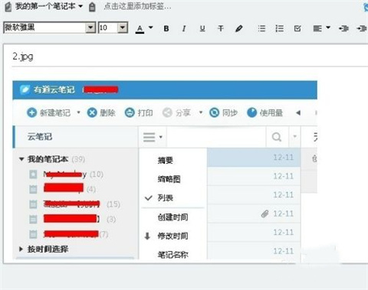Open font color dropdown arrow
The image size is (368, 290).
(151, 28)
